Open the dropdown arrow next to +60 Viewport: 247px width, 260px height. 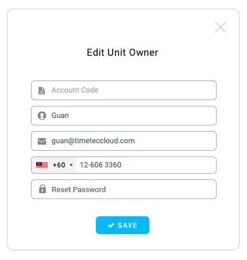(71, 165)
